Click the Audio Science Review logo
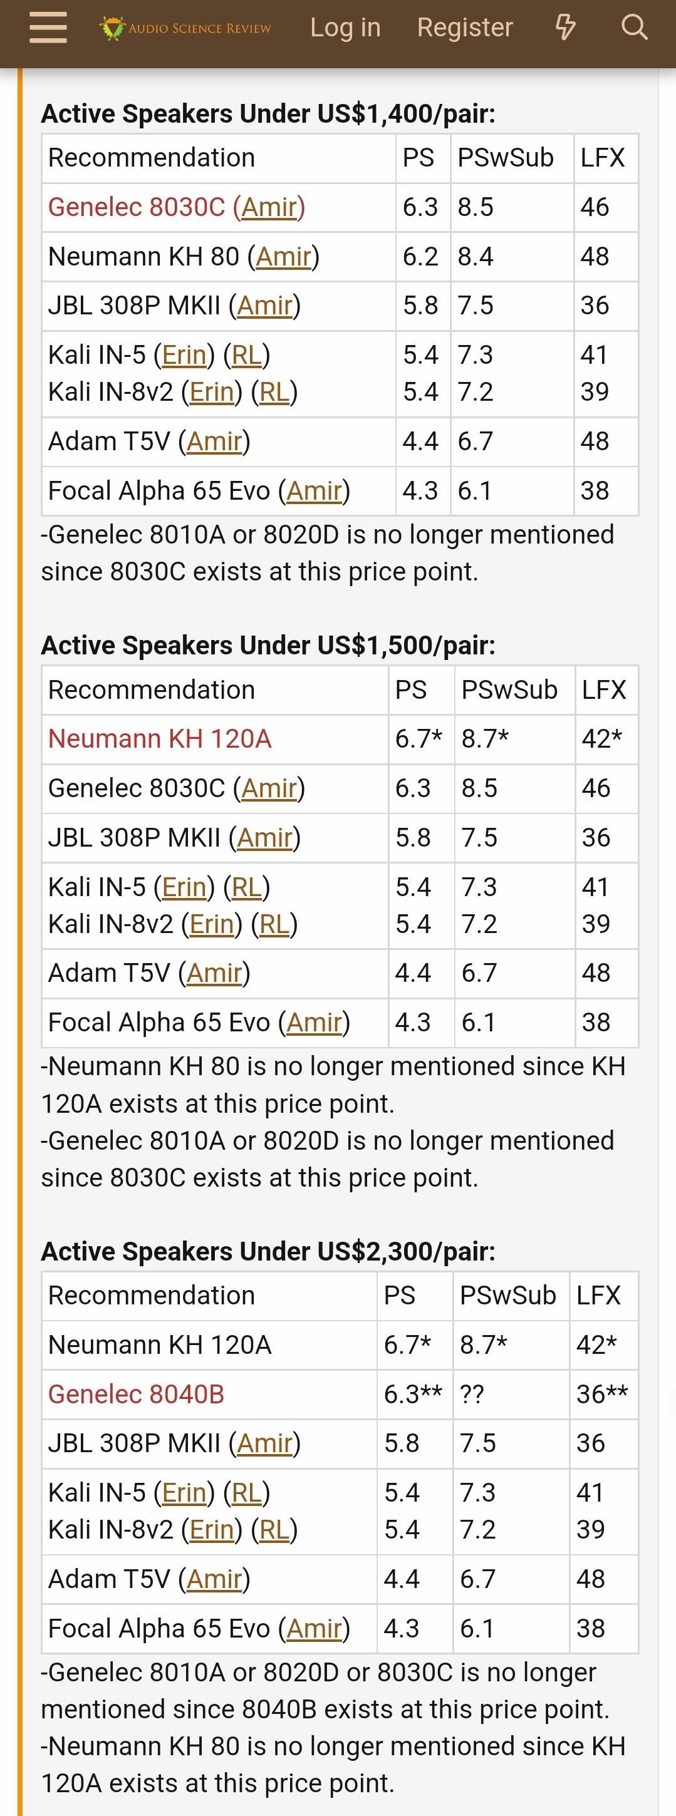The image size is (676, 1816). point(185,28)
